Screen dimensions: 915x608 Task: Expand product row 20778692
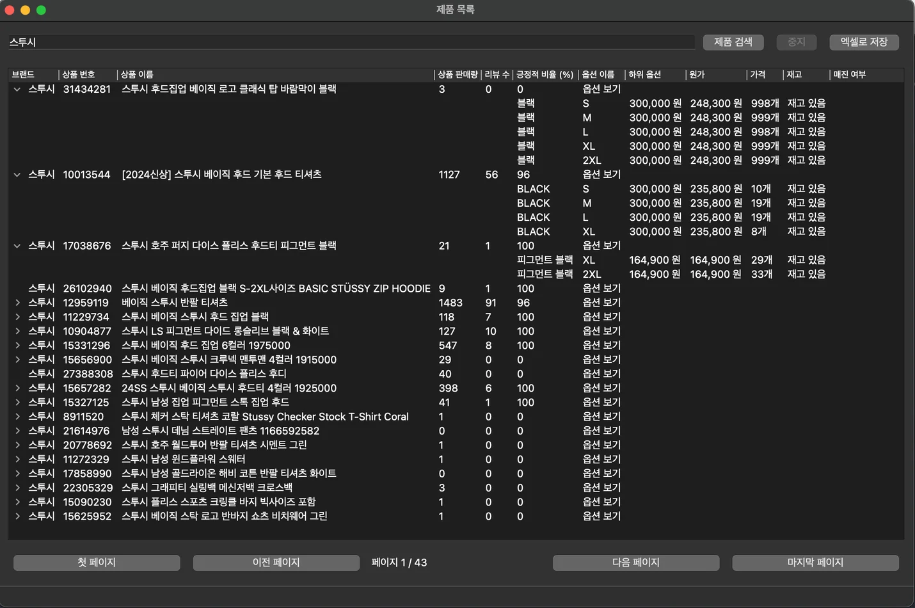pos(17,445)
